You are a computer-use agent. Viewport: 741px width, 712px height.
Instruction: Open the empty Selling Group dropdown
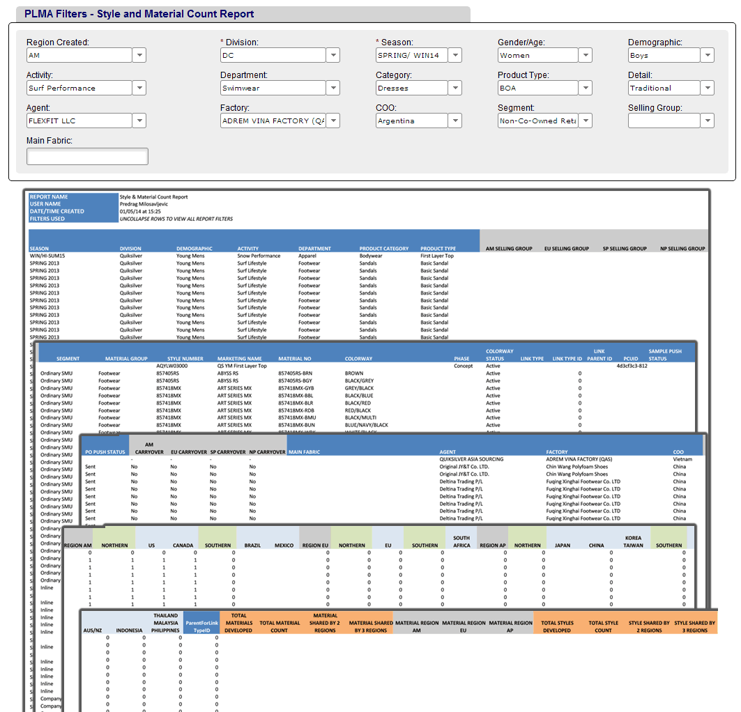[x=707, y=121]
